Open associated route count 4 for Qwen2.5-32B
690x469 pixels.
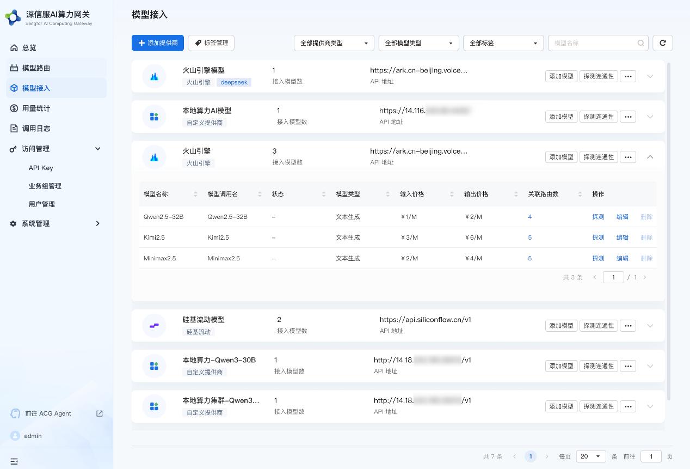[530, 217]
